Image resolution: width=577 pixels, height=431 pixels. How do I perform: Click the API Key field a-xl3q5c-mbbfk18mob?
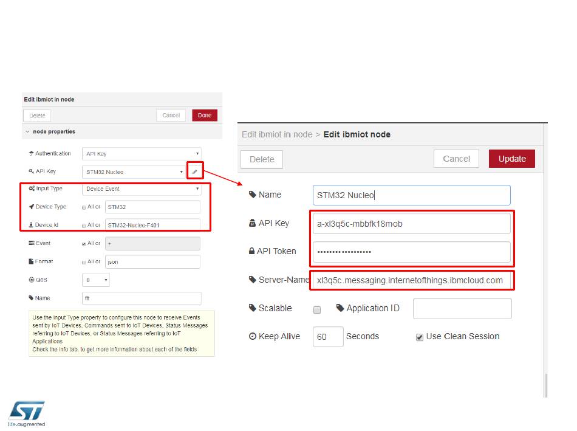click(x=411, y=224)
